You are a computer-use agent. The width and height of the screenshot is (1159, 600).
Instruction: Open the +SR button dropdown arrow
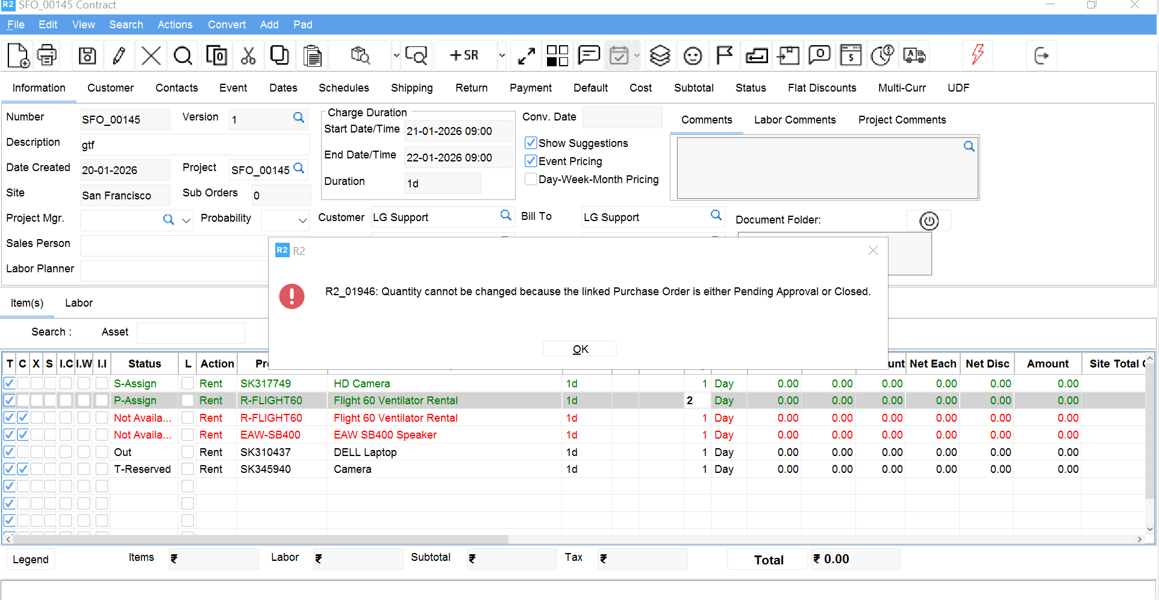coord(502,55)
